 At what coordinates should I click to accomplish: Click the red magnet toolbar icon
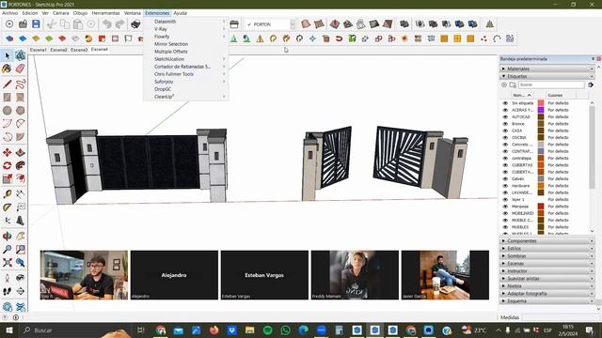[x=339, y=38]
